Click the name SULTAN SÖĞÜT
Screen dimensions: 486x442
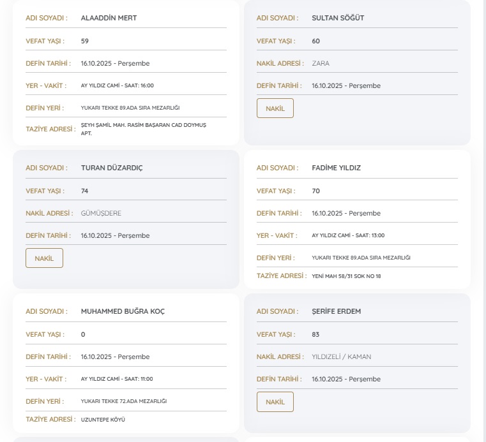338,18
